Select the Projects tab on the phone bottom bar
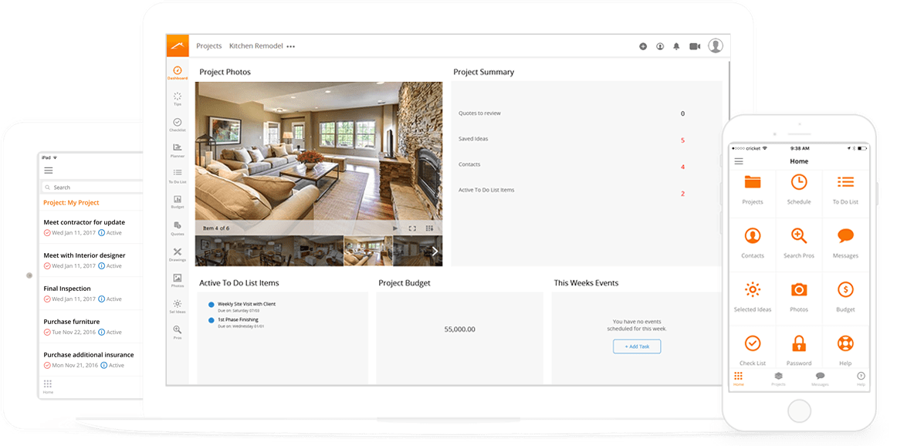This screenshot has width=897, height=446. click(778, 379)
